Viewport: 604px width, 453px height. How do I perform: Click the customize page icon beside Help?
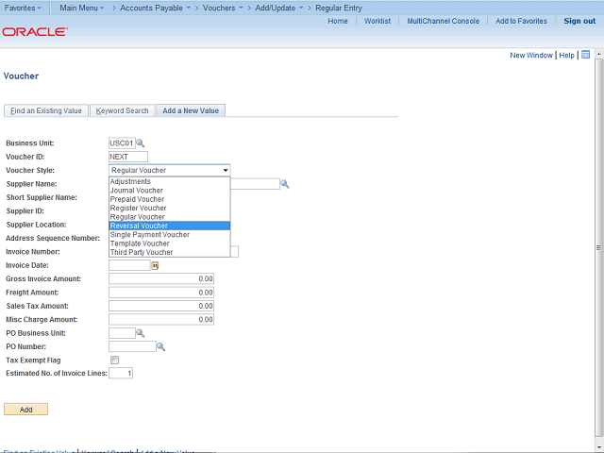(x=585, y=56)
